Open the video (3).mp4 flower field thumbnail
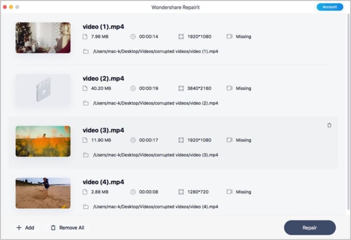 pyautogui.click(x=43, y=141)
